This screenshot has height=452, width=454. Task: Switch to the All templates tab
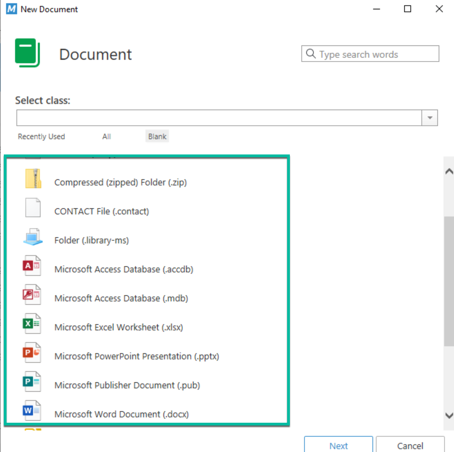click(x=106, y=137)
